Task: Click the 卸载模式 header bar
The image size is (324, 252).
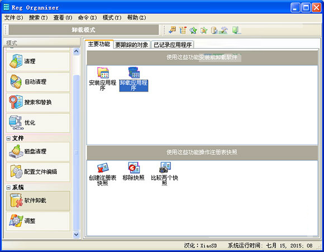Action: [x=84, y=30]
